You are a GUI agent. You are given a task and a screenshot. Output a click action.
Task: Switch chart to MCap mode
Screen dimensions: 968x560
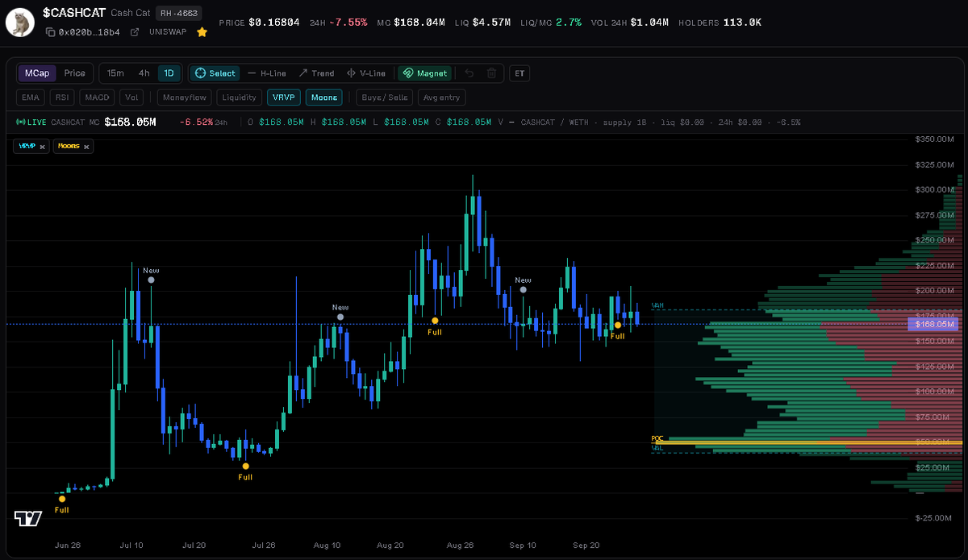pyautogui.click(x=37, y=73)
